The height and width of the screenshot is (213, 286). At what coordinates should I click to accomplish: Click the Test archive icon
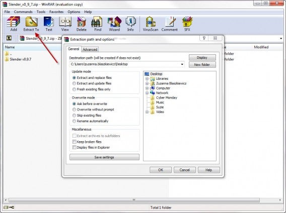[49, 24]
